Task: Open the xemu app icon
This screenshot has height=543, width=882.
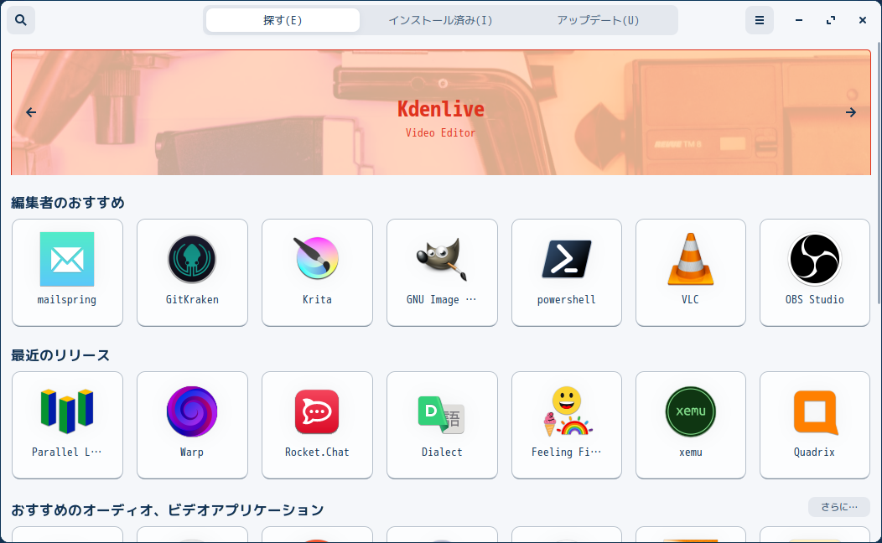Action: pos(691,411)
